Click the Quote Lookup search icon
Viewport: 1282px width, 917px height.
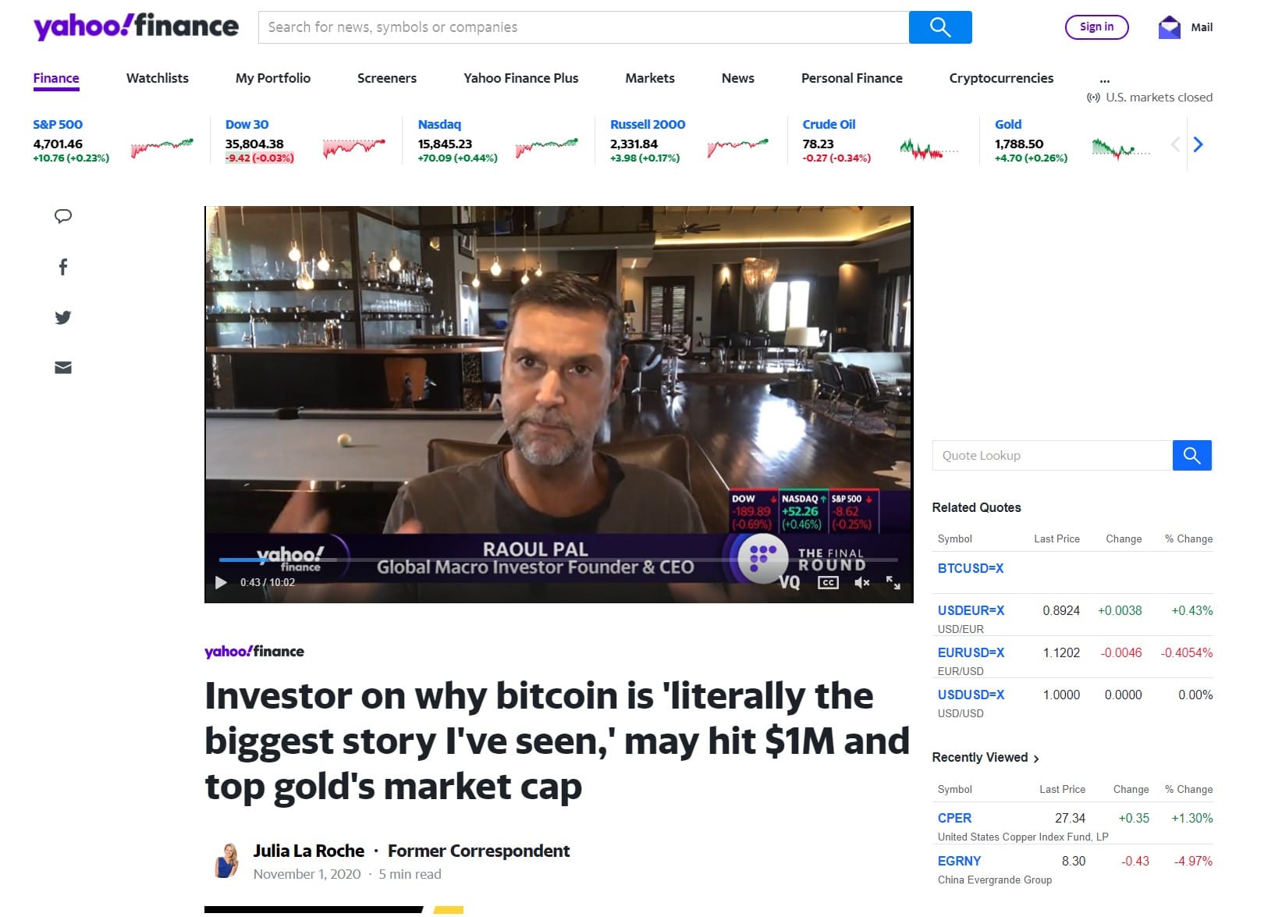click(x=1191, y=456)
